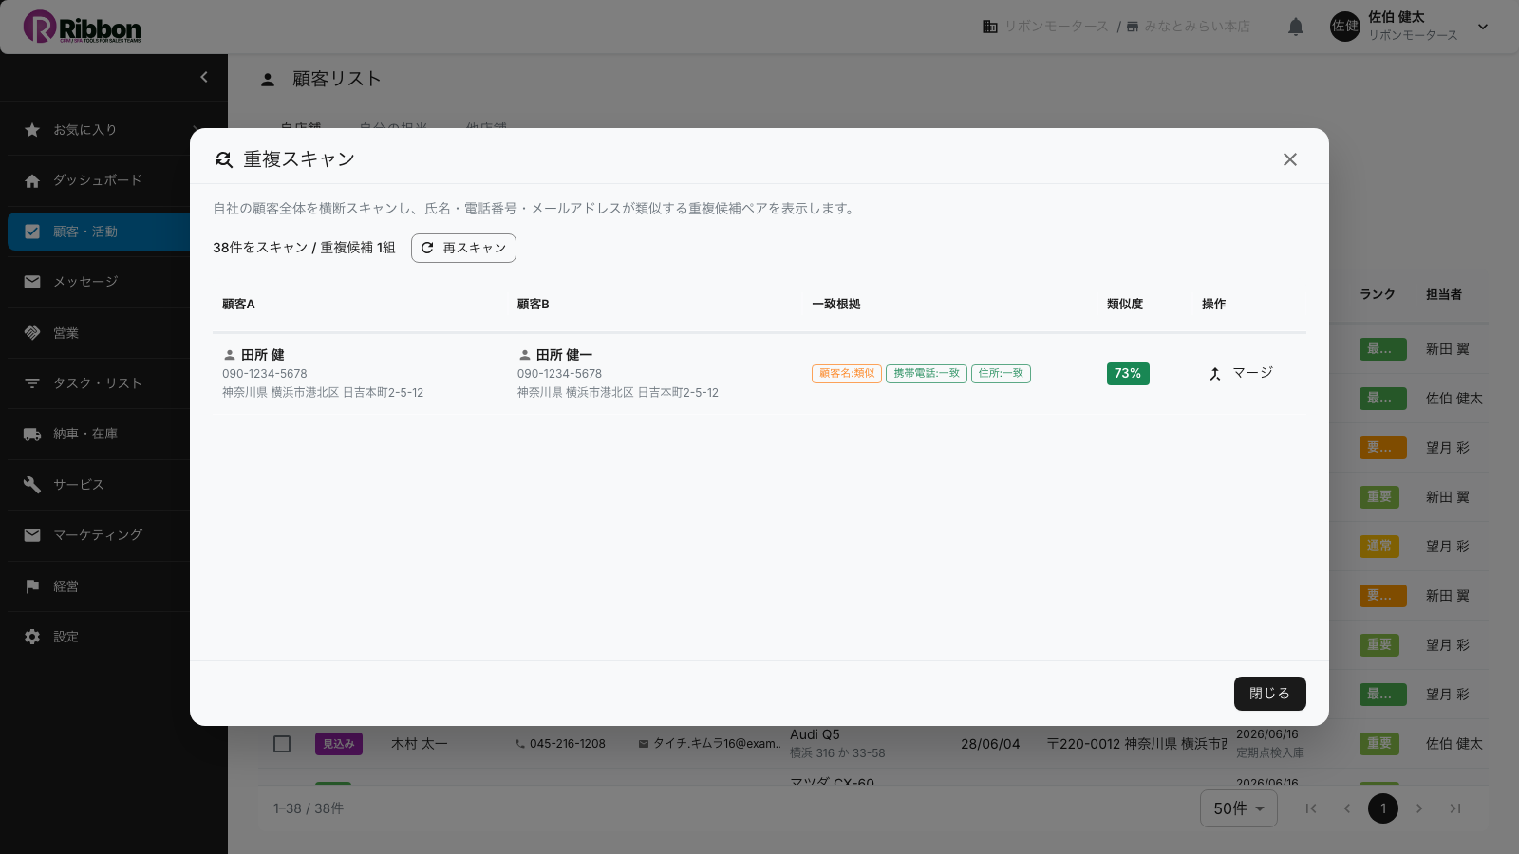Viewport: 1519px width, 854px height.
Task: Click the みなとみらい本店 store breadcrumb
Action: point(1188,27)
